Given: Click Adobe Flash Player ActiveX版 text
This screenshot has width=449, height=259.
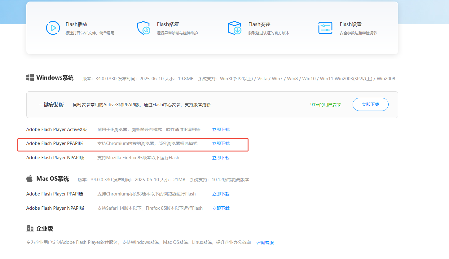Looking at the screenshot, I should pos(57,129).
